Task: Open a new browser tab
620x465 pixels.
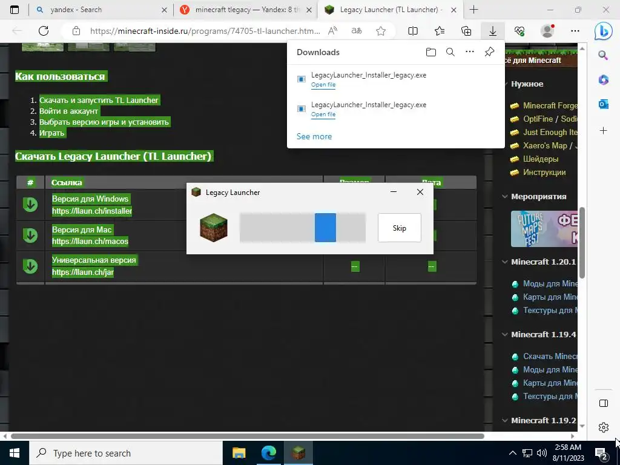Action: [x=473, y=10]
